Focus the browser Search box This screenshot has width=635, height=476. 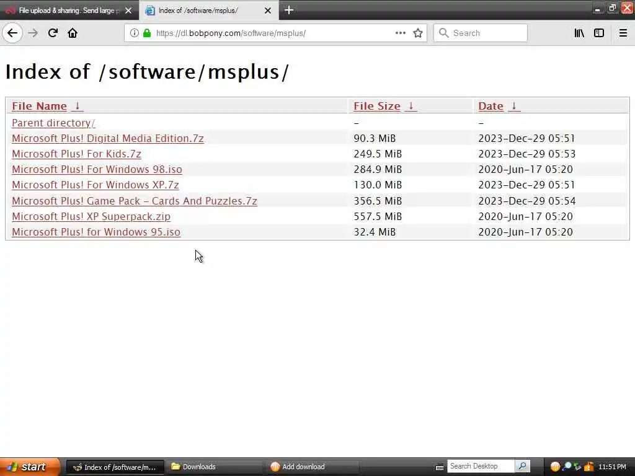(481, 33)
